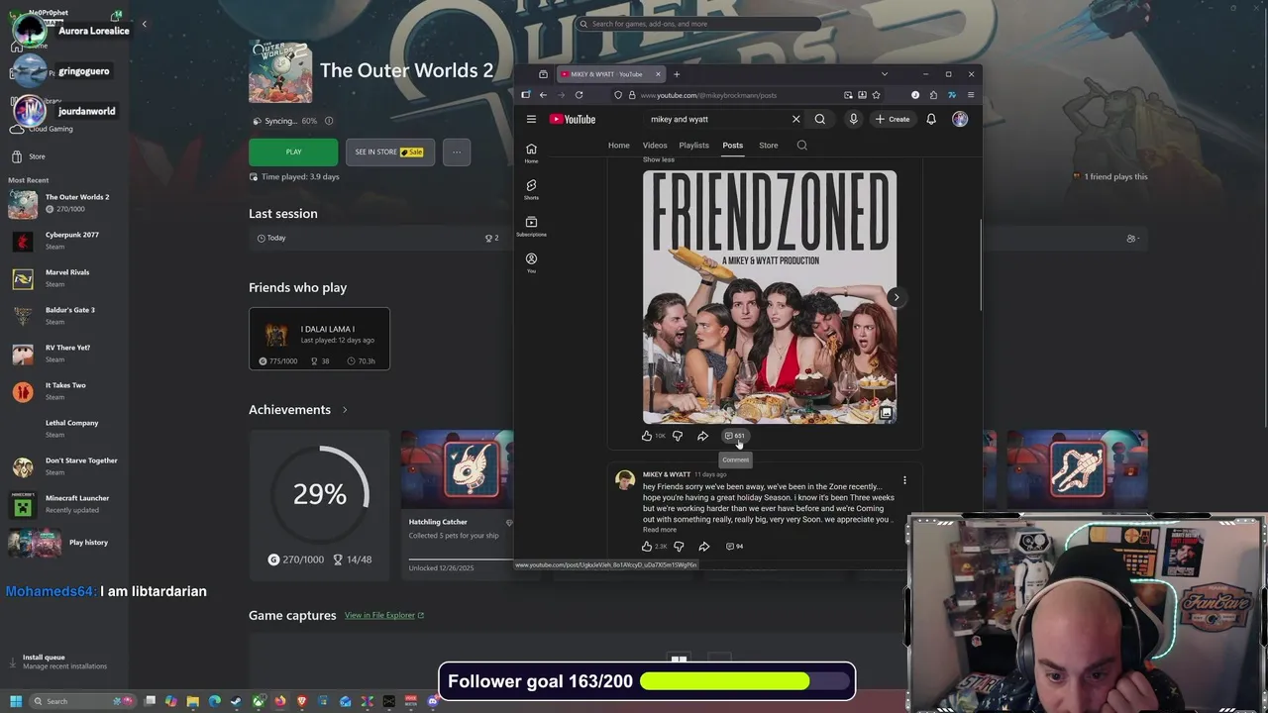Image resolution: width=1268 pixels, height=713 pixels.
Task: Open Shorts in YouTube sidebar
Action: pyautogui.click(x=531, y=189)
